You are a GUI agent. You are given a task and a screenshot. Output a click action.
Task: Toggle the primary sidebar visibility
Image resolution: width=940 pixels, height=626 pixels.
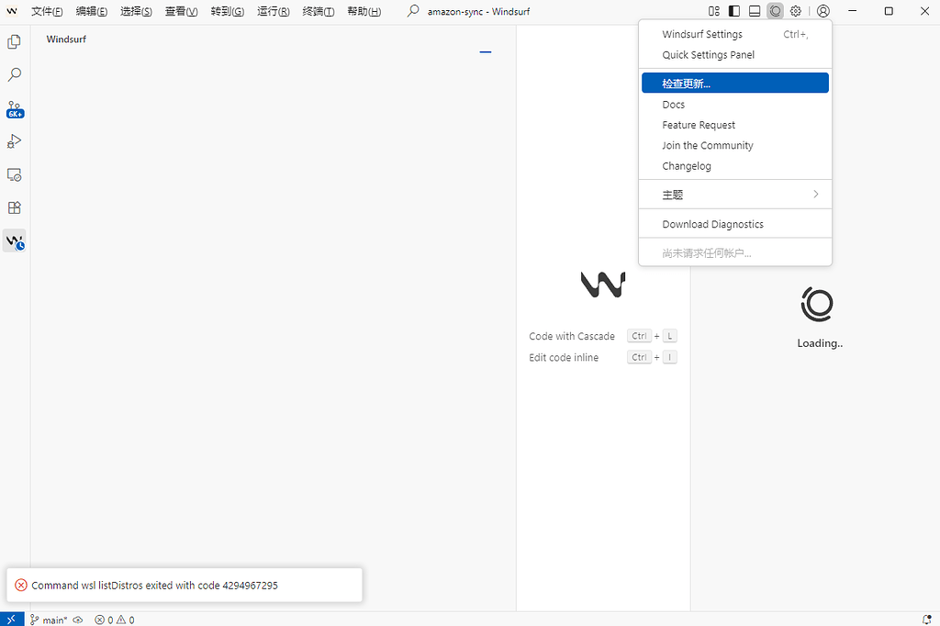(734, 11)
